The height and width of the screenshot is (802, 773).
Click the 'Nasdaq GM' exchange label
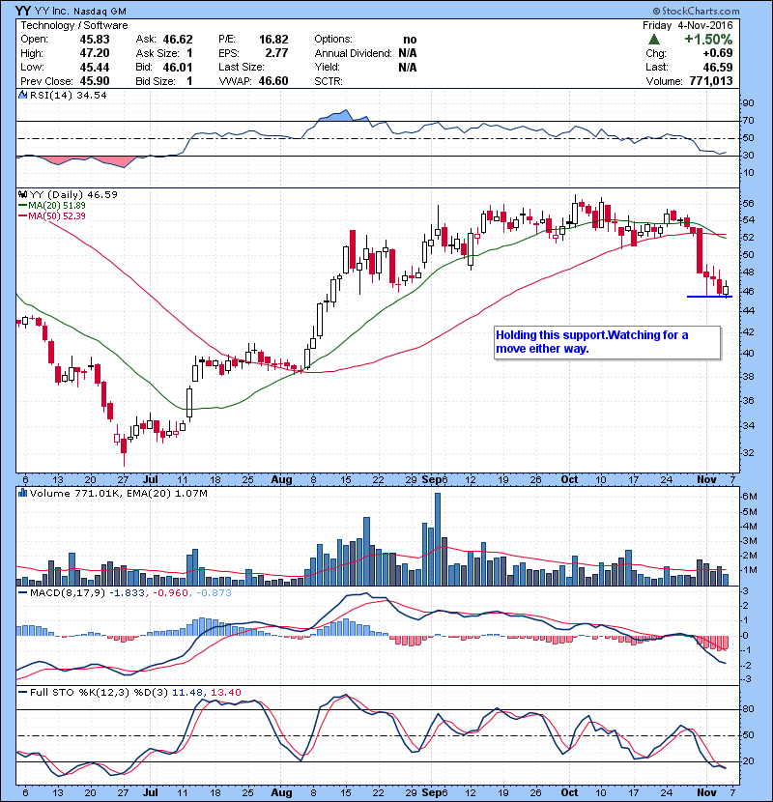[100, 12]
